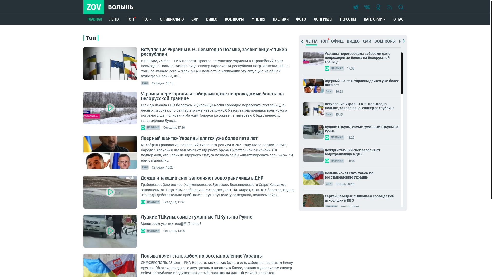
Task: Open ВИДЕО in the top navigation
Action: coord(212,19)
